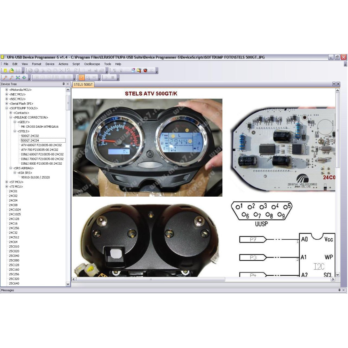Collapse the STELS tree node
This screenshot has height=348, width=348.
tap(15, 131)
